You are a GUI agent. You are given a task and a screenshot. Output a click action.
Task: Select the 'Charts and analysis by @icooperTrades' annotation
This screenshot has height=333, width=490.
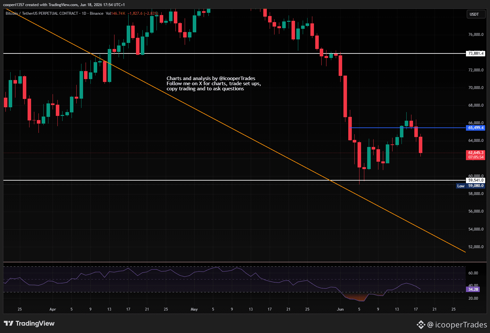point(211,78)
